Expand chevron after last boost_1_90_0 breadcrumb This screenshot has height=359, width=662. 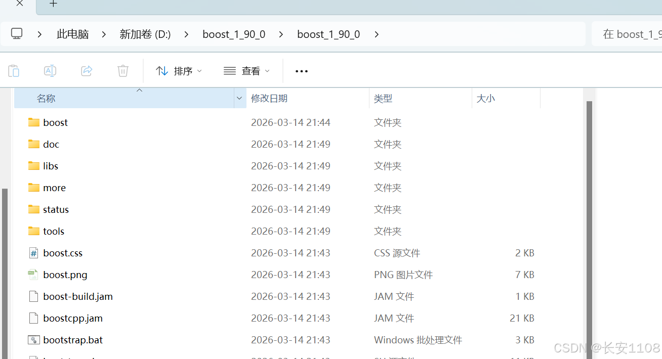click(376, 34)
